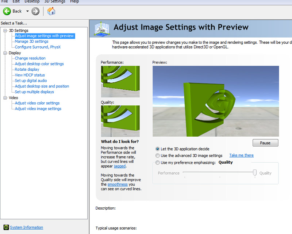This screenshot has width=292, height=234.
Task: Click the Pause button
Action: pyautogui.click(x=265, y=143)
